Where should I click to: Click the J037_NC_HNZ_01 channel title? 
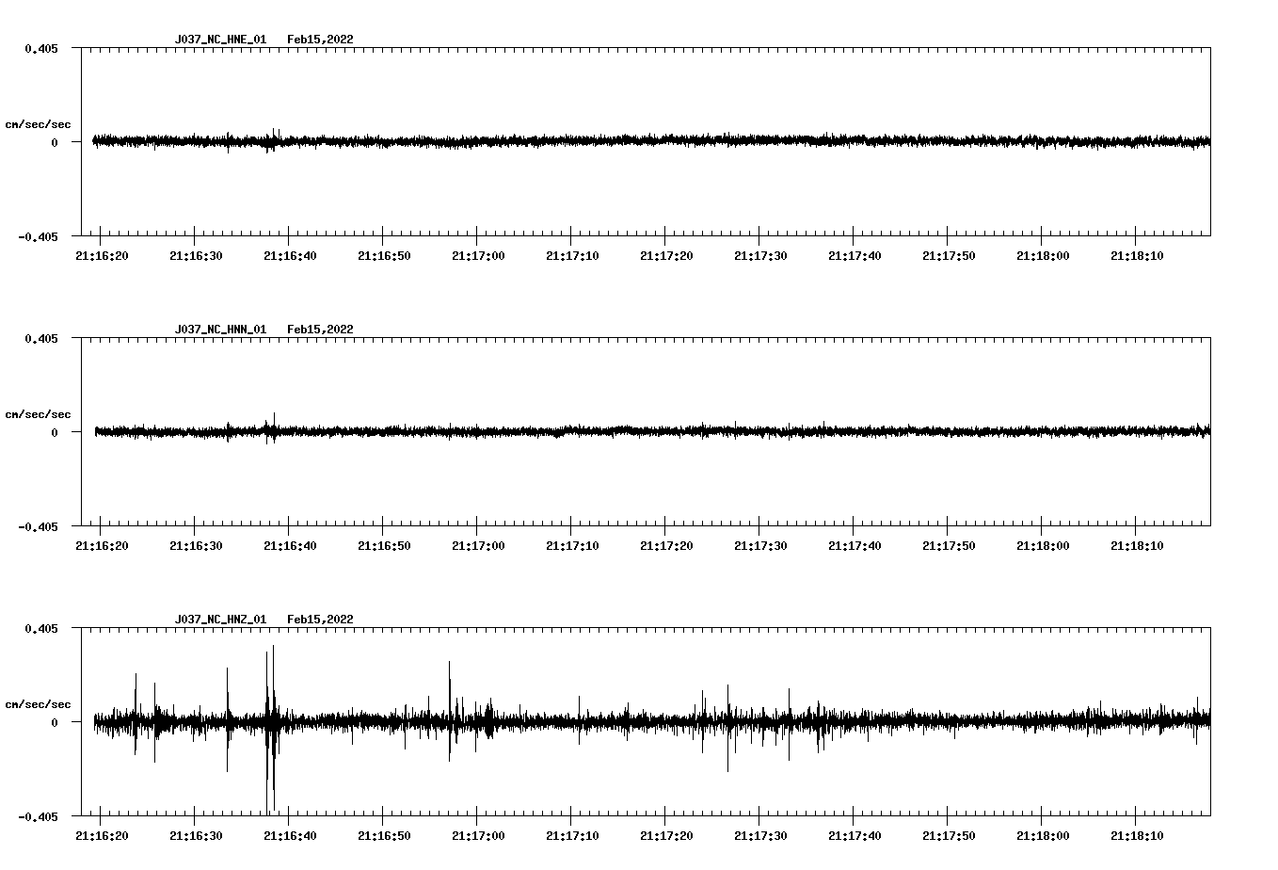pyautogui.click(x=220, y=620)
